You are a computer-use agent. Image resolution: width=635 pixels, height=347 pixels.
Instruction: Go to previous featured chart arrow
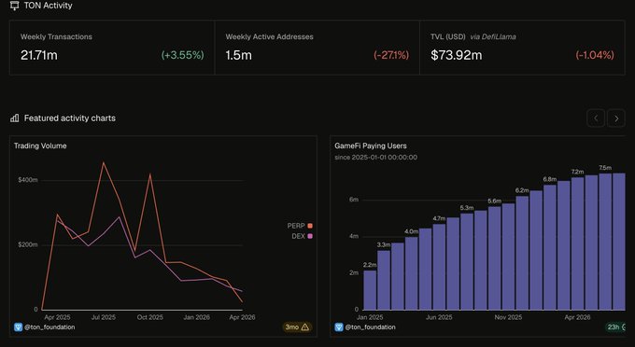[x=596, y=118]
